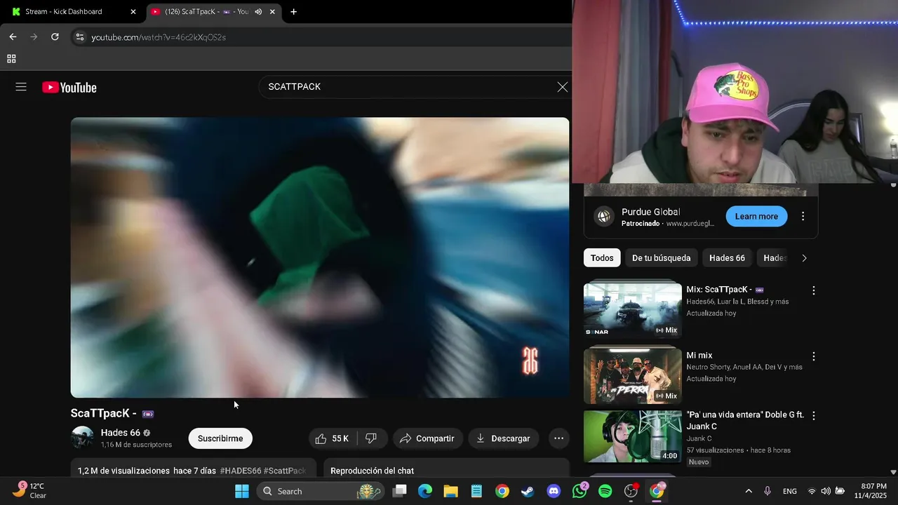Open options for Mi mix

pyautogui.click(x=814, y=356)
